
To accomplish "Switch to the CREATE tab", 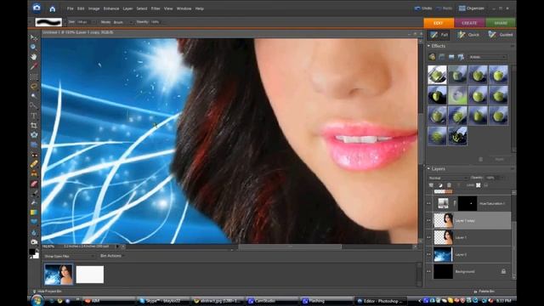I will (469, 23).
